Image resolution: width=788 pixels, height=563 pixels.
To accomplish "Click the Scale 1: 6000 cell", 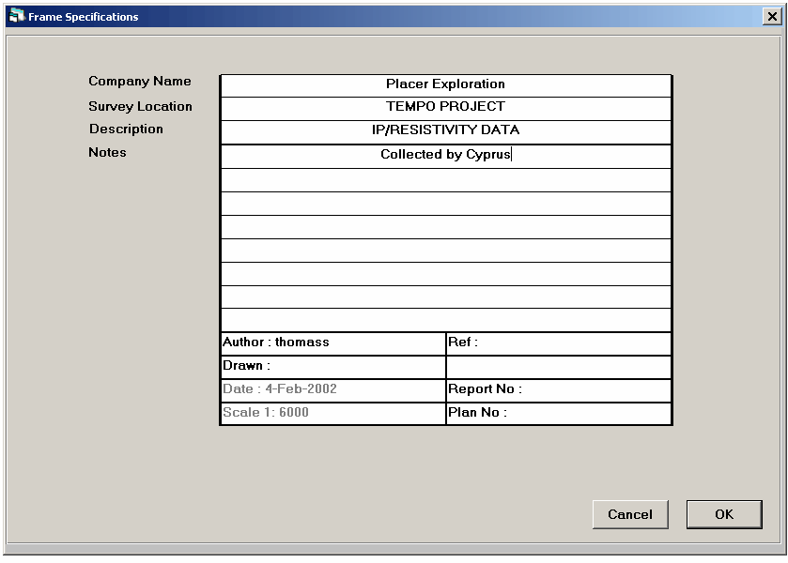I will pos(333,413).
